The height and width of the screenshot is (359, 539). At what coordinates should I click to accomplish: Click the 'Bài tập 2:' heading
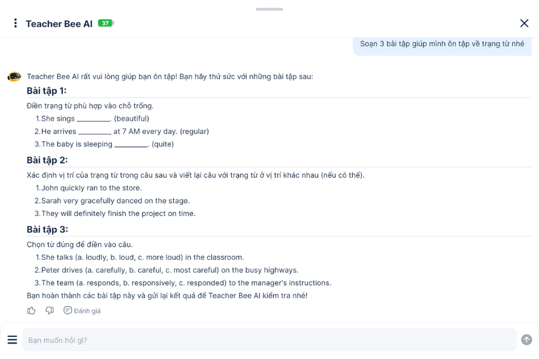tap(47, 160)
